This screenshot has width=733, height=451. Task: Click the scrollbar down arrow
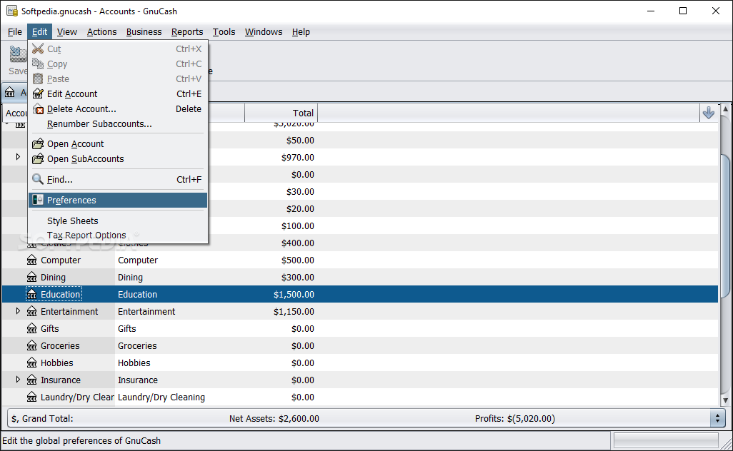coord(725,400)
